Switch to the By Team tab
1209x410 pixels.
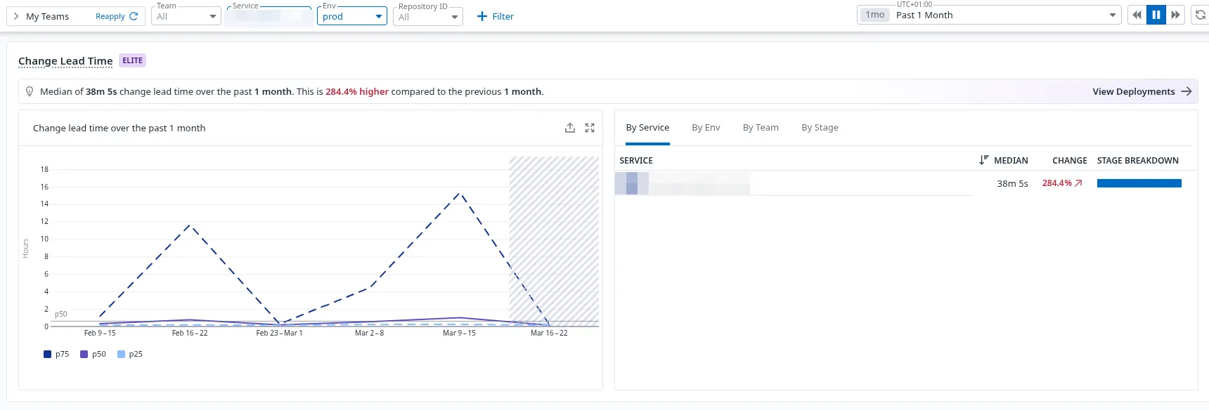pos(761,128)
